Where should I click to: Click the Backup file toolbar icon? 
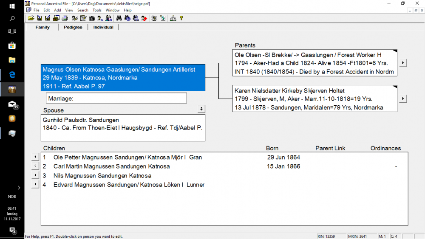pyautogui.click(x=56, y=18)
